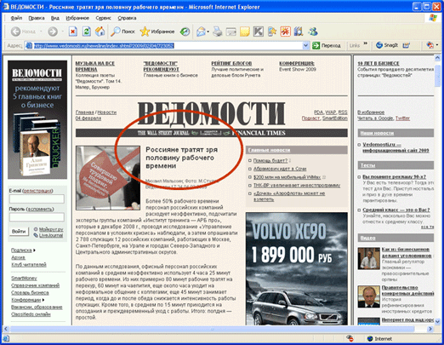Screen dimensions: 444x345
Task: Click the horizontal scrollbar left arrow
Action: [x=6, y=329]
